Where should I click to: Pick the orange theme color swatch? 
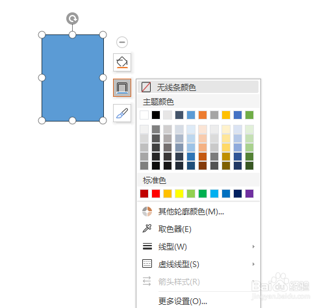tap(203, 115)
